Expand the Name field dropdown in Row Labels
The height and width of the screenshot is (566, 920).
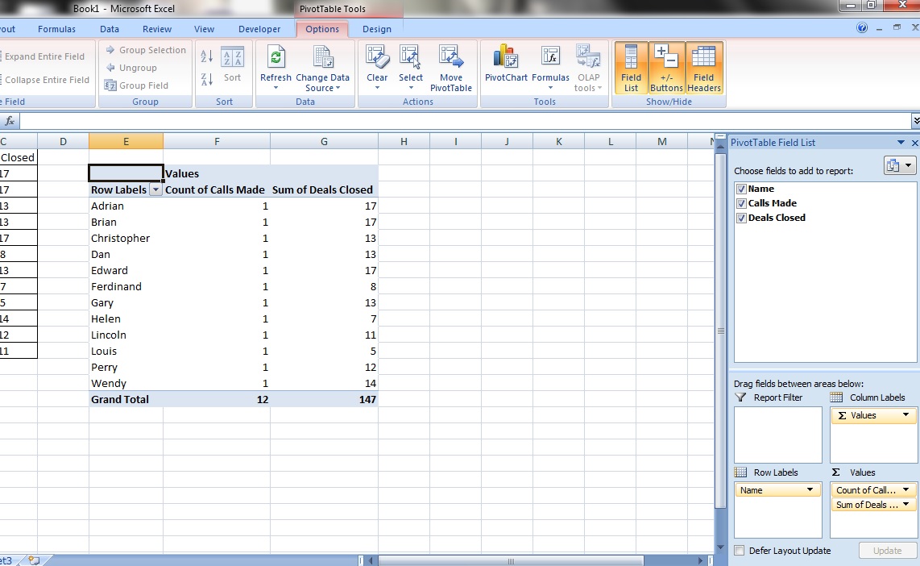[810, 490]
